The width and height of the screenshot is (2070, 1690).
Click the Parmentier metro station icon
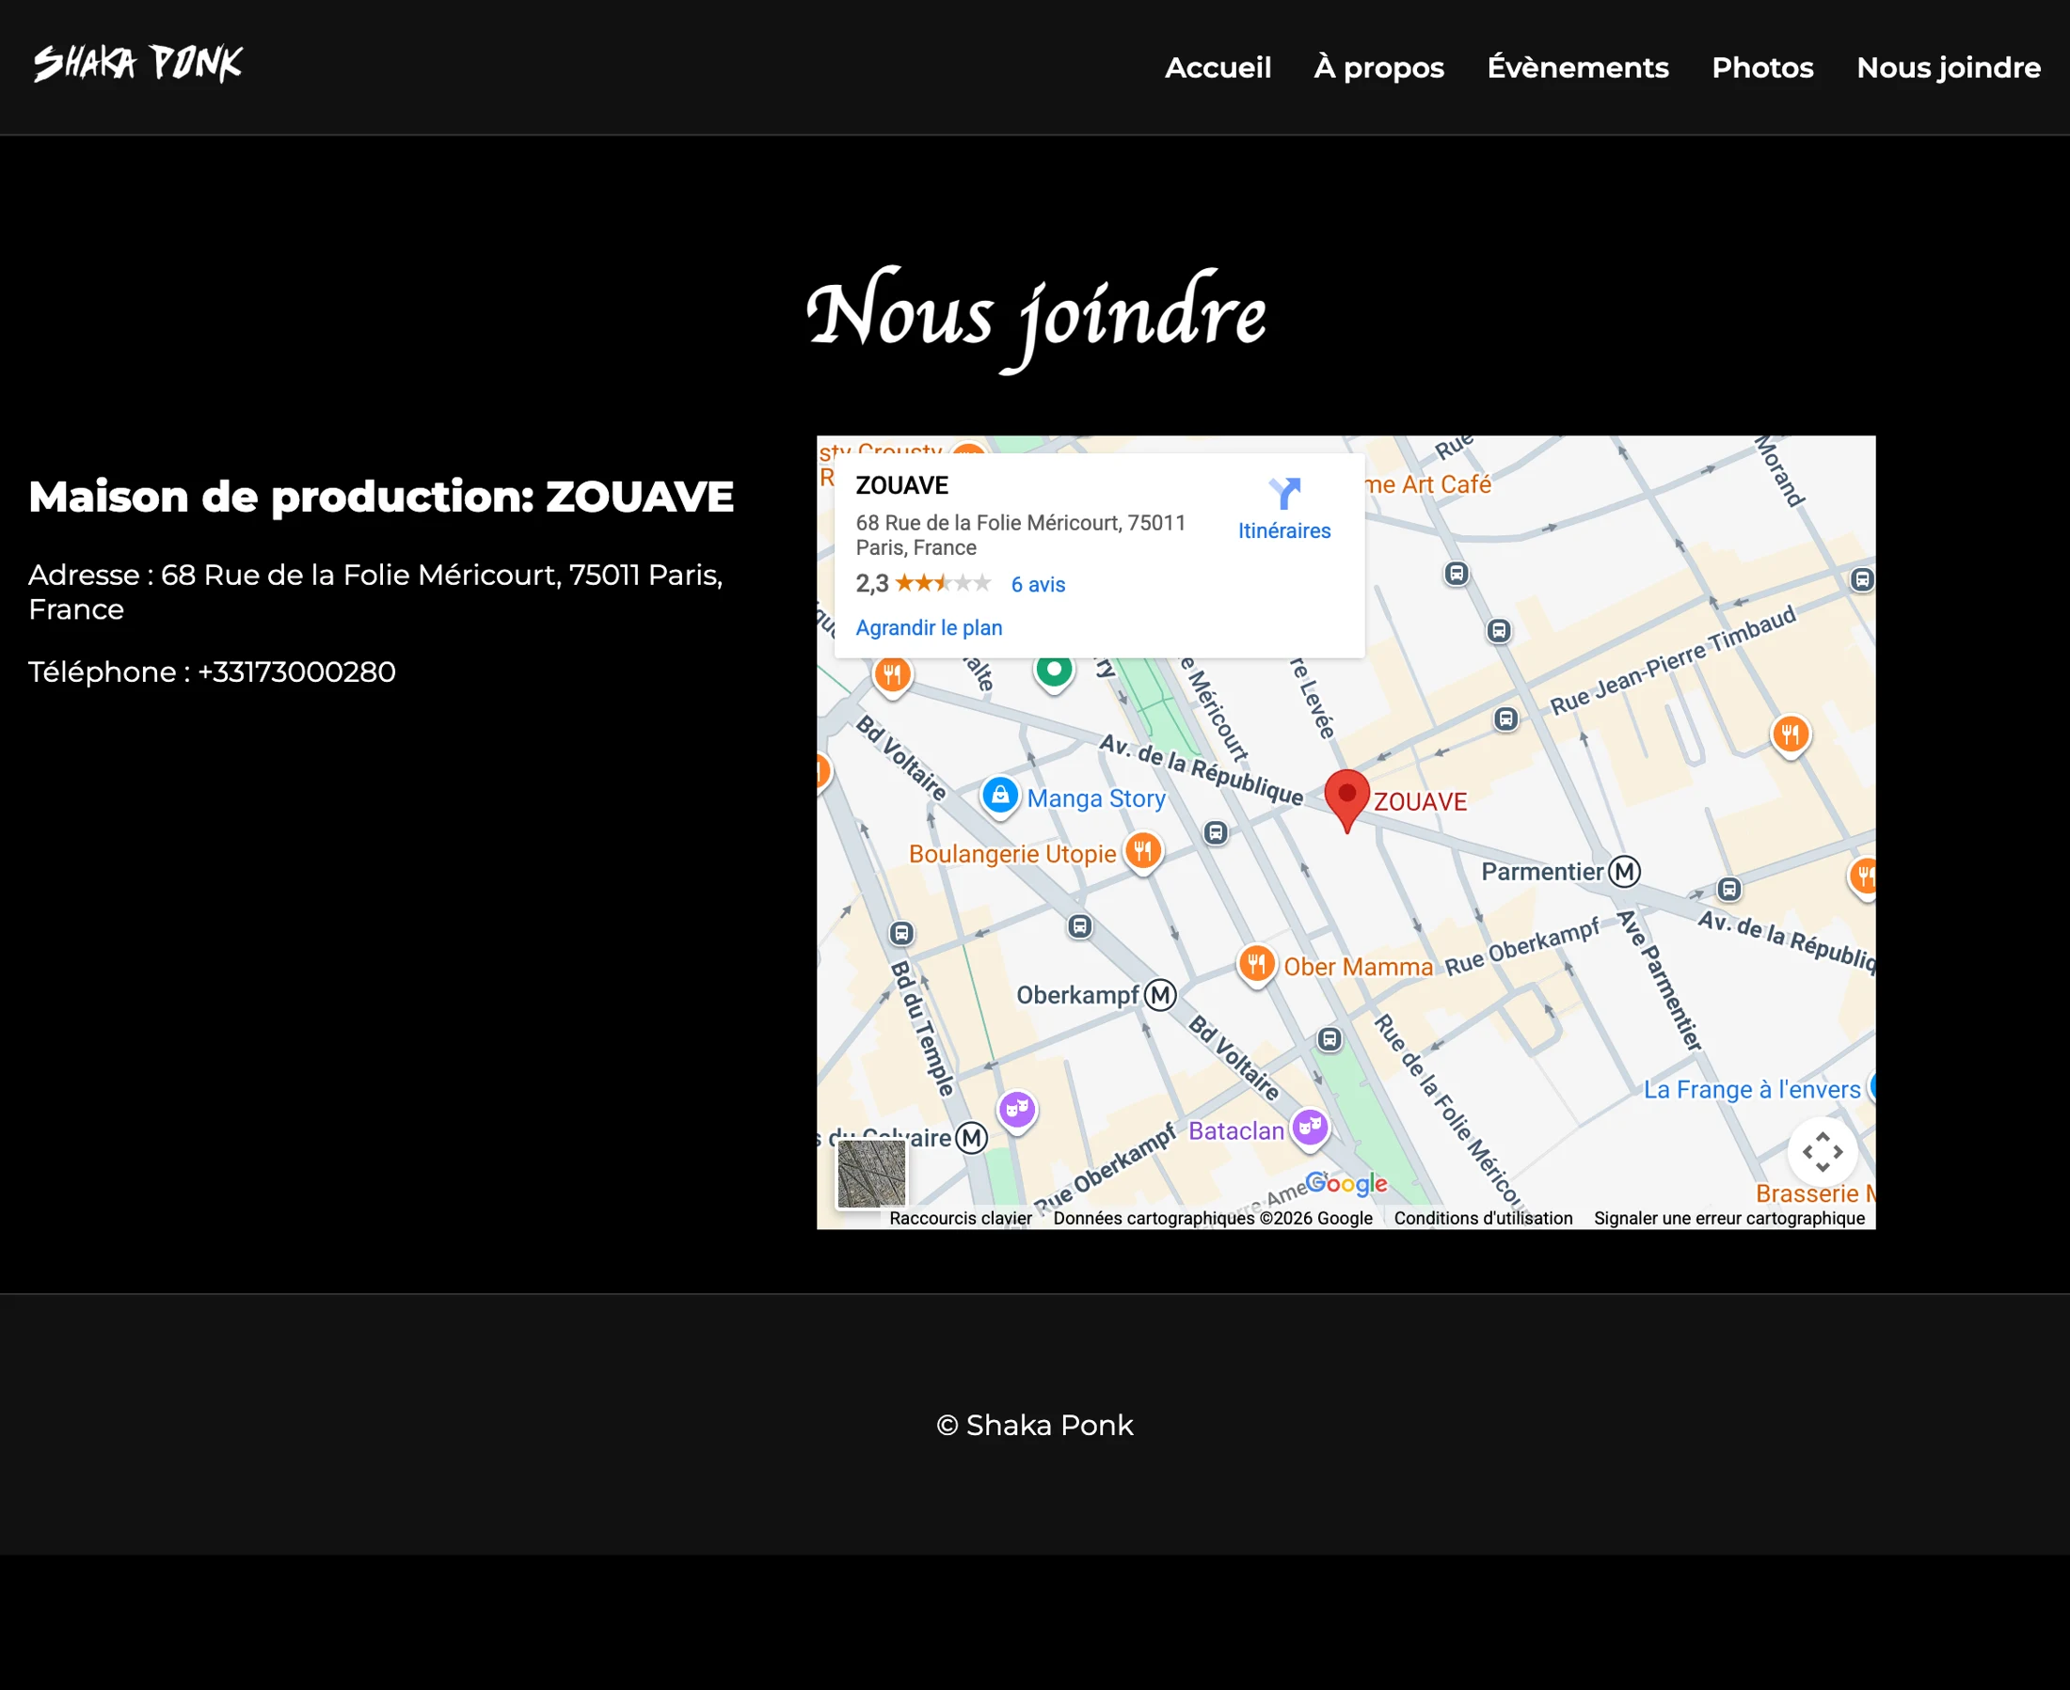click(x=1624, y=871)
